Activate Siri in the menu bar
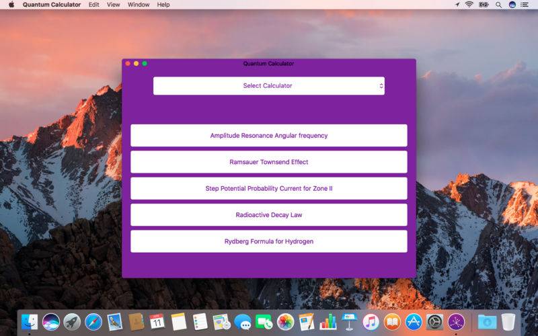 [512, 5]
